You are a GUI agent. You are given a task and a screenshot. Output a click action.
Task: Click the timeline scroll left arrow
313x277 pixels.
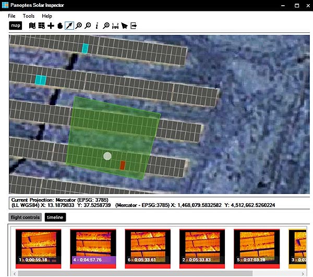(15, 273)
